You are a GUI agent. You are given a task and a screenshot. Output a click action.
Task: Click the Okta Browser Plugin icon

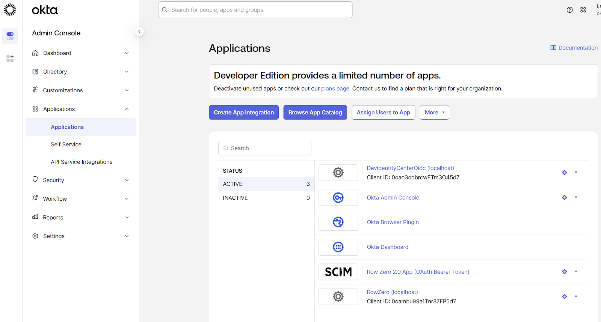tap(338, 222)
